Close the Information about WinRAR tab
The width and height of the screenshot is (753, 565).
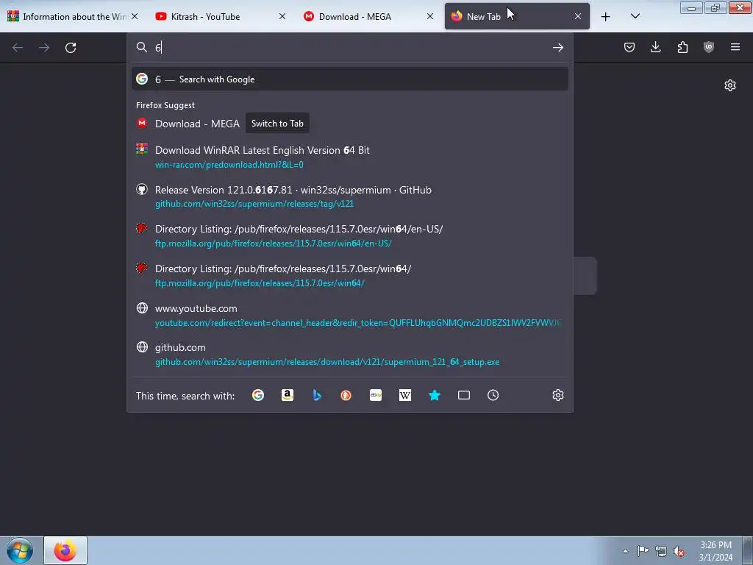(135, 16)
